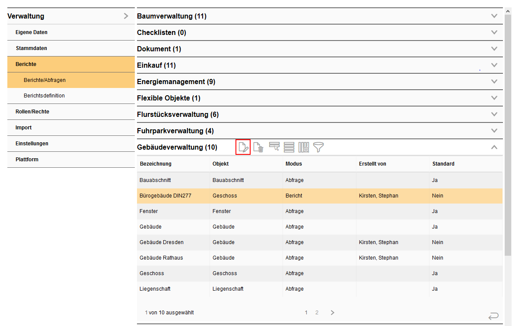Expand the Baumverwaltung (11) section
Viewport: 512px width, 326px height.
[x=494, y=16]
